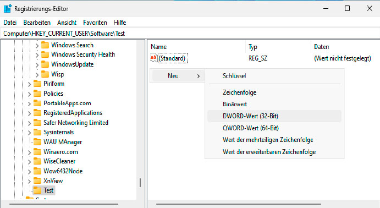Viewport: 380px width, 208px height.
Task: Minimize the Registrierungs-Editor window
Action: click(x=326, y=8)
